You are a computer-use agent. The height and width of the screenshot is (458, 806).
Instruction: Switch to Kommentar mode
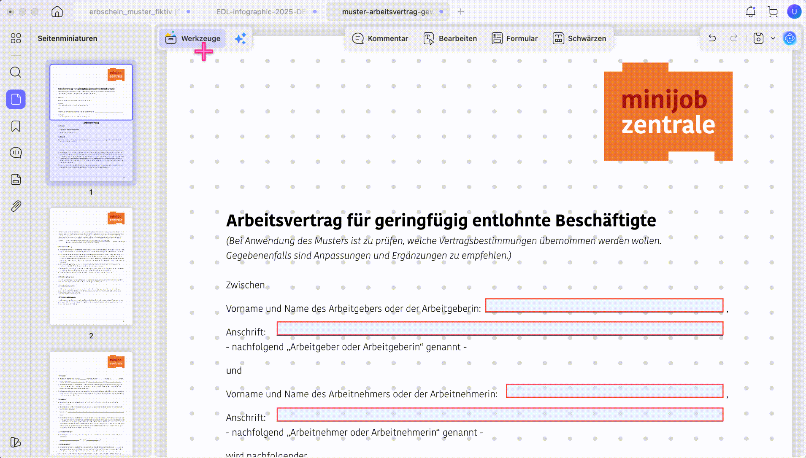380,38
